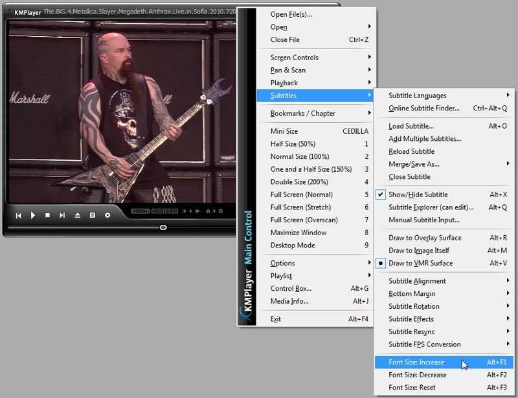
Task: Set A-B repeat point B
Action: point(221,211)
